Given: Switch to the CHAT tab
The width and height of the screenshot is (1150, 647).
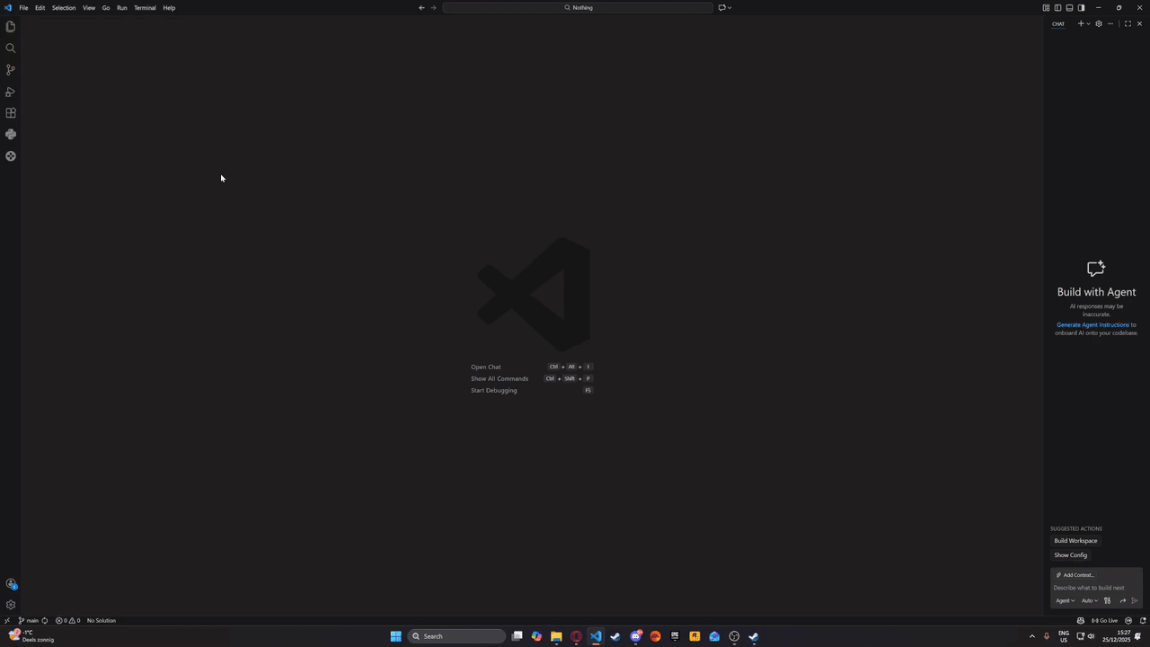Looking at the screenshot, I should [x=1058, y=23].
